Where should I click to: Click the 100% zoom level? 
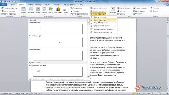[x=148, y=93]
